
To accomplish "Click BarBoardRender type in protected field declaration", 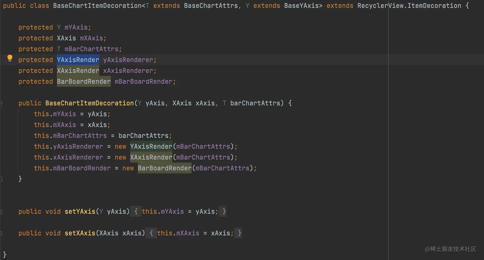I will tap(84, 81).
